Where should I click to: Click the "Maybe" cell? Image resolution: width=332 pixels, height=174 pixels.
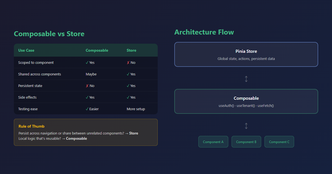coord(91,74)
